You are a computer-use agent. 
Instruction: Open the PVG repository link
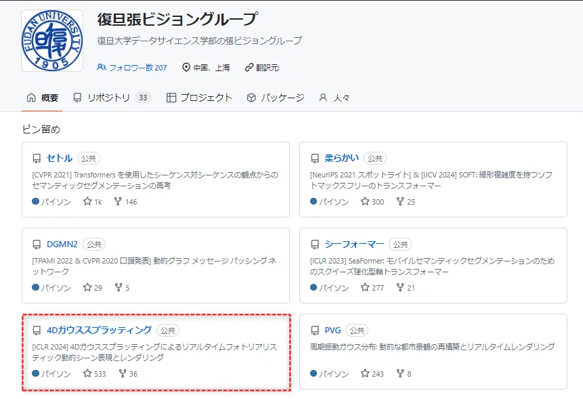pos(332,330)
